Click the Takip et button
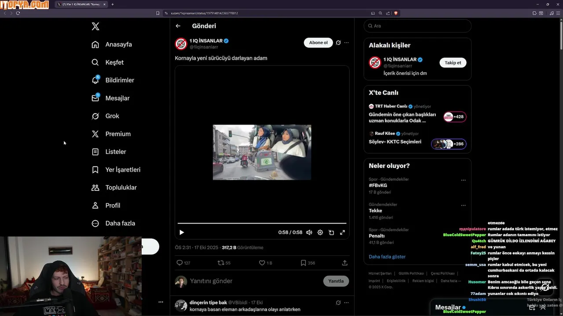This screenshot has width=563, height=316. [x=453, y=63]
